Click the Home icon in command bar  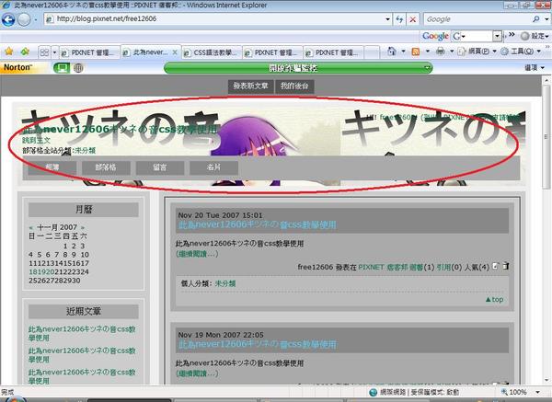tap(392, 52)
